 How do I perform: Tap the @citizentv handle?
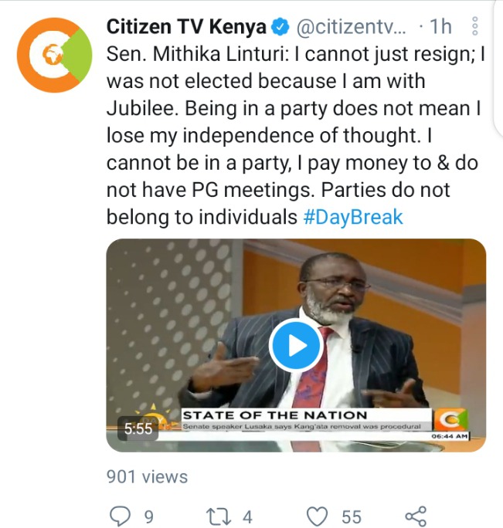[352, 26]
